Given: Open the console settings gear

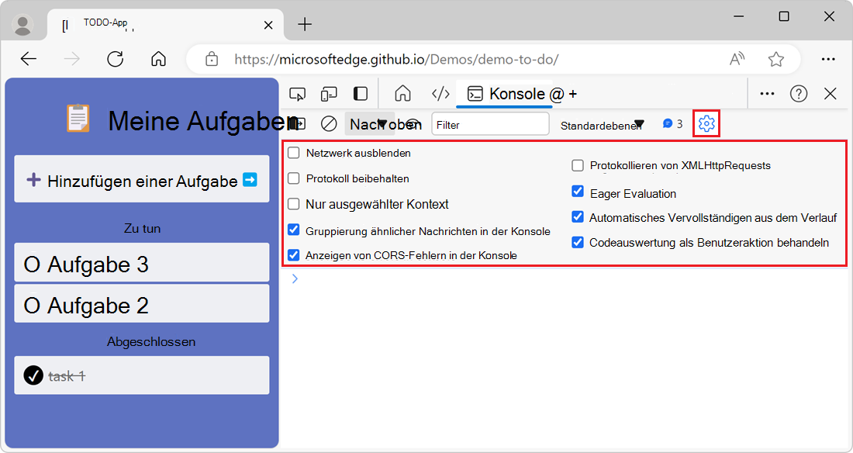Looking at the screenshot, I should (x=706, y=123).
